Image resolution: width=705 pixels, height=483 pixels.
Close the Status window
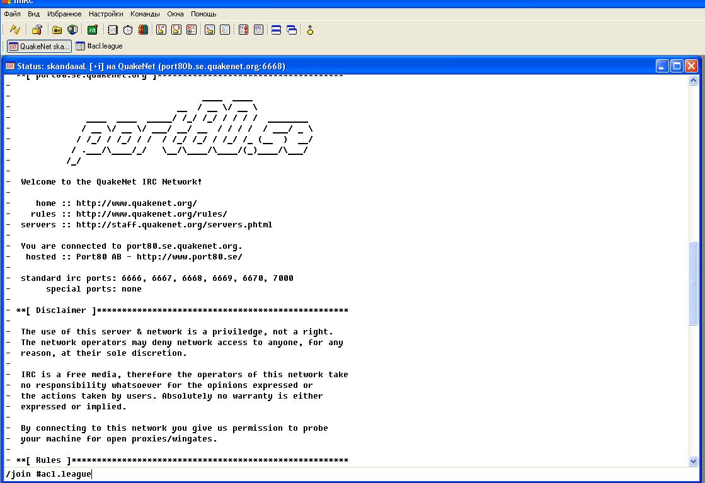click(692, 67)
